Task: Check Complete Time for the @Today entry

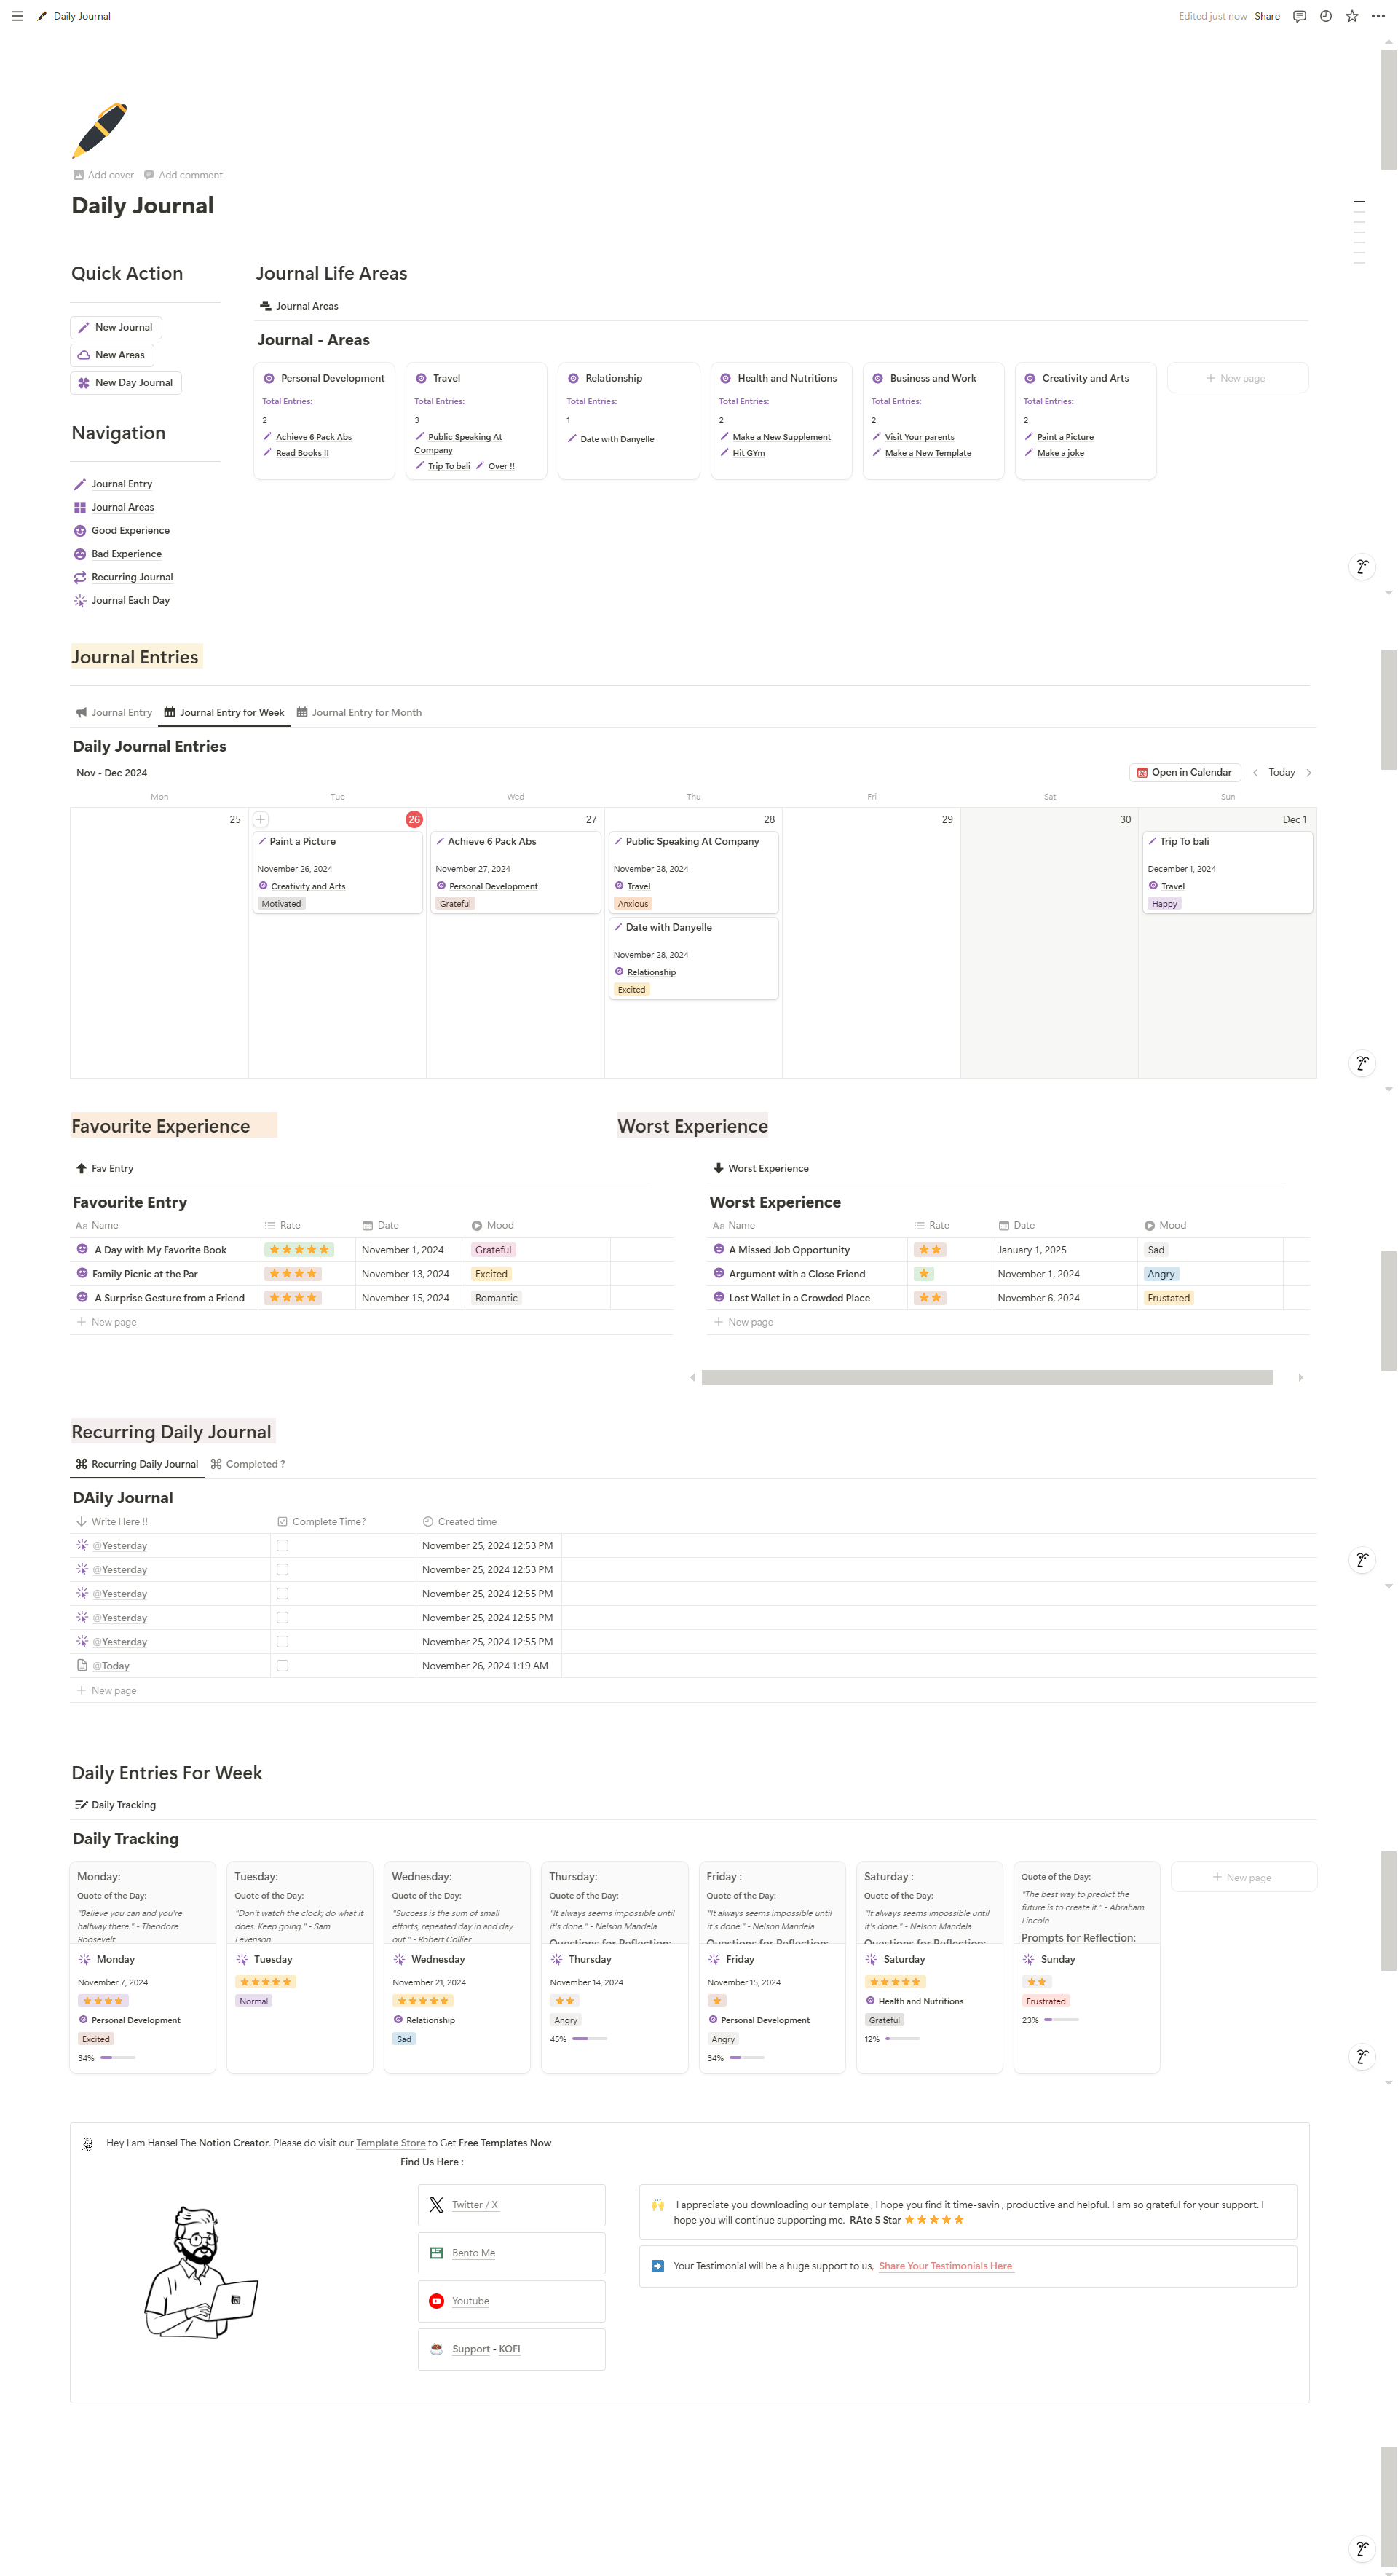Action: coord(282,1665)
